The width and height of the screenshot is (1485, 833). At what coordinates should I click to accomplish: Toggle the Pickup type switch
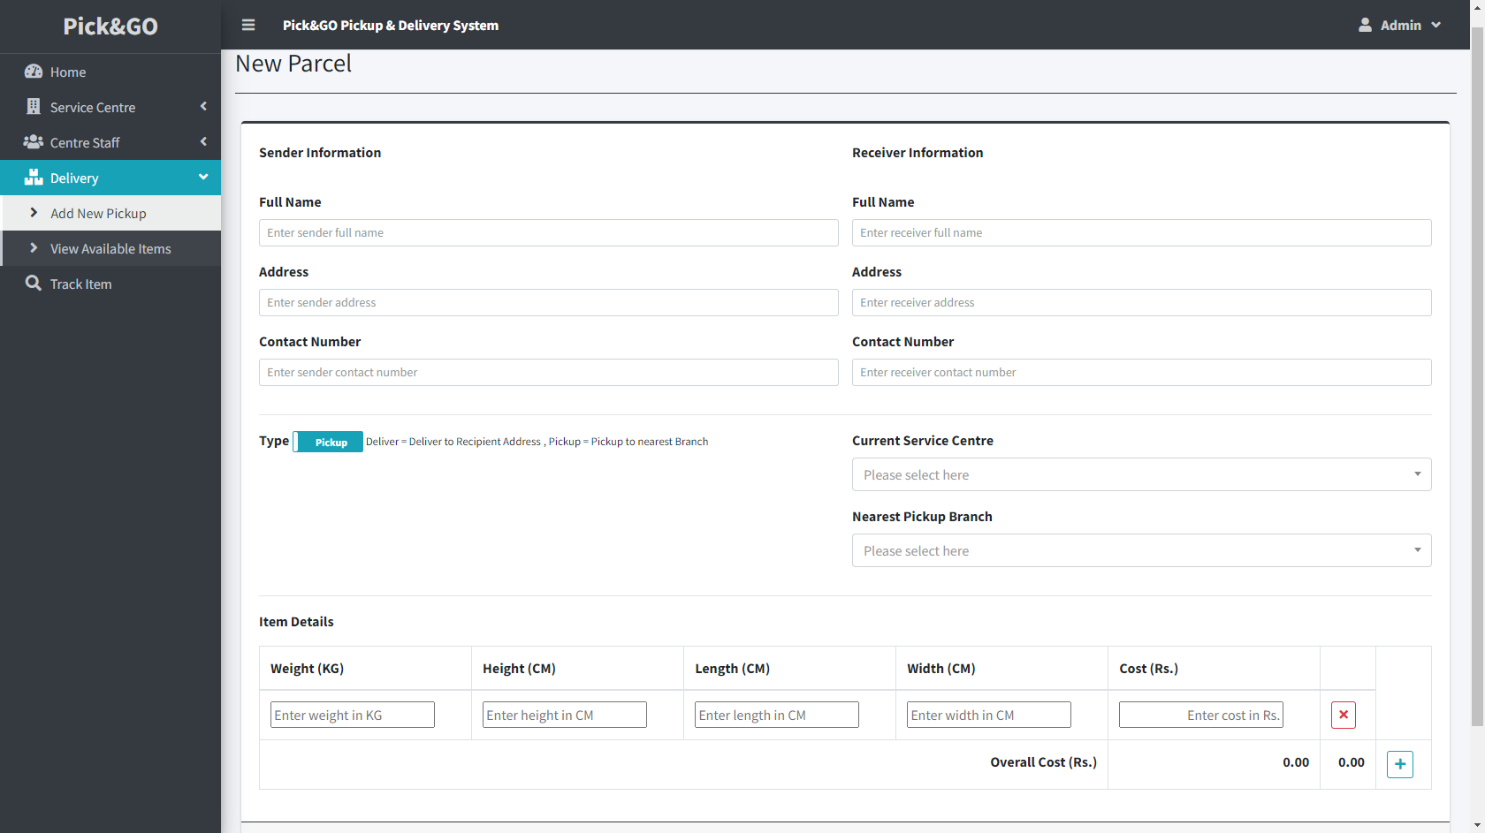328,442
